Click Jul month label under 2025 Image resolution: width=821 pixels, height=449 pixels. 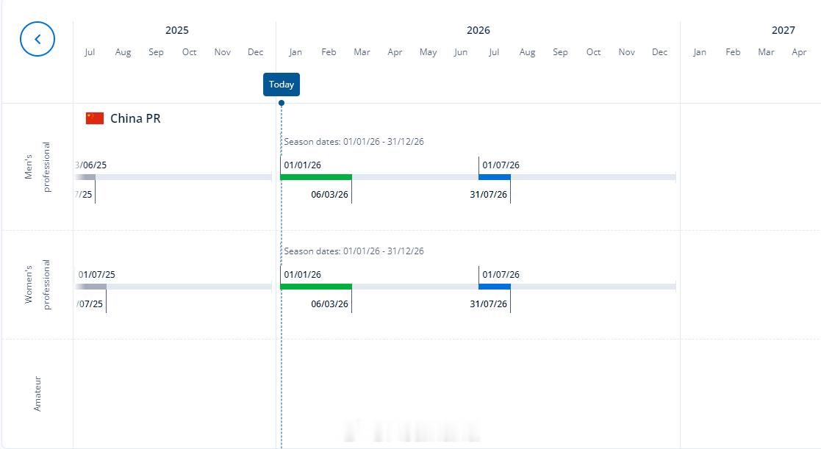click(90, 51)
